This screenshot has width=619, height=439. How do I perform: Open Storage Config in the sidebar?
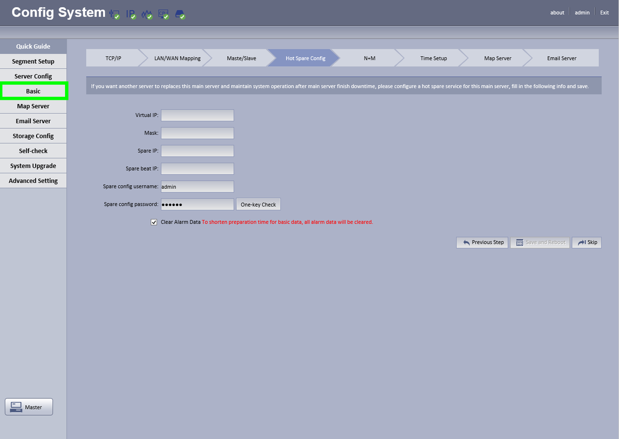click(33, 136)
